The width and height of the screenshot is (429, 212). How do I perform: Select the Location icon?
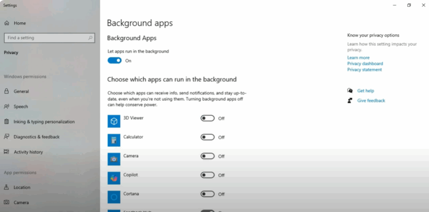tap(7, 187)
